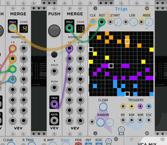167x145 pixels.
Task: Click the Trigs RST input jack
Action: (x=102, y=22)
